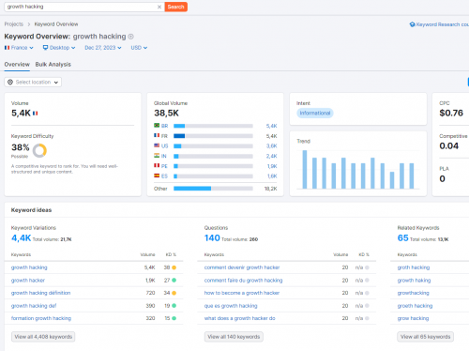Click the IN India flag icon
The image size is (469, 351).
click(x=157, y=156)
